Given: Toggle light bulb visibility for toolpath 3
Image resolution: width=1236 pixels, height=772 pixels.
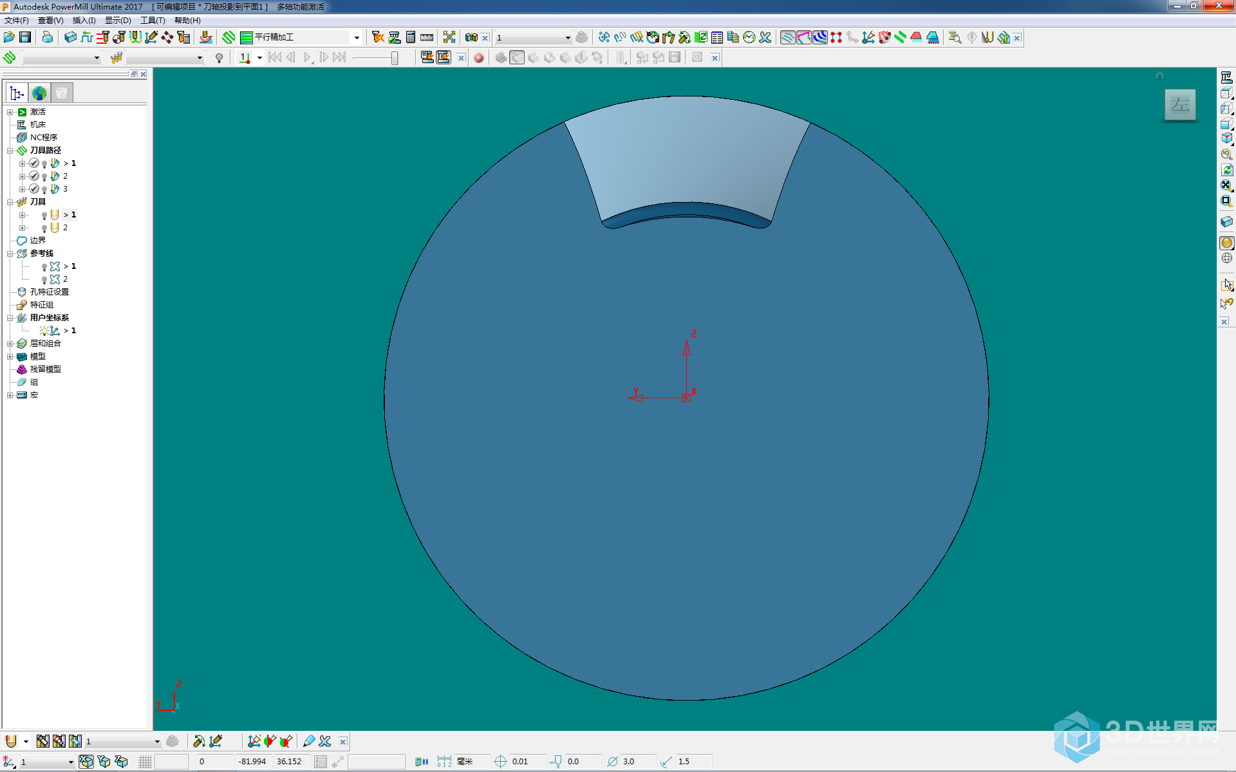Looking at the screenshot, I should click(44, 189).
